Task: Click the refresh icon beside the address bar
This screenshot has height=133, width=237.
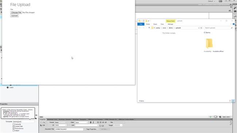Action: coord(201,28)
